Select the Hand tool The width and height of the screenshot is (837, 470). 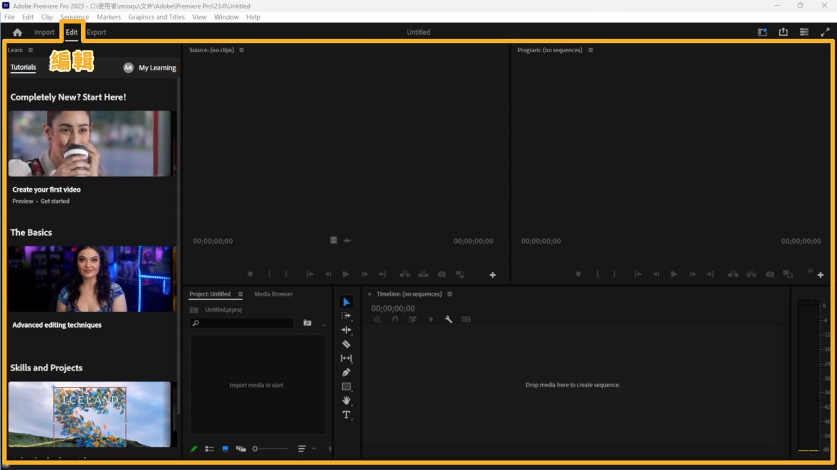(346, 400)
